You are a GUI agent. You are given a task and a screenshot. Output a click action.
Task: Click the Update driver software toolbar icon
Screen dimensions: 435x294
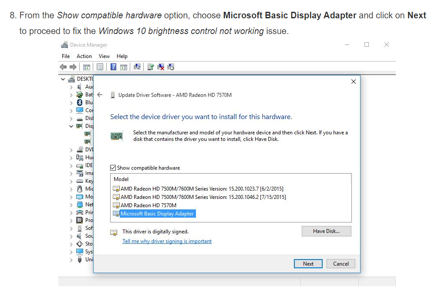click(151, 67)
